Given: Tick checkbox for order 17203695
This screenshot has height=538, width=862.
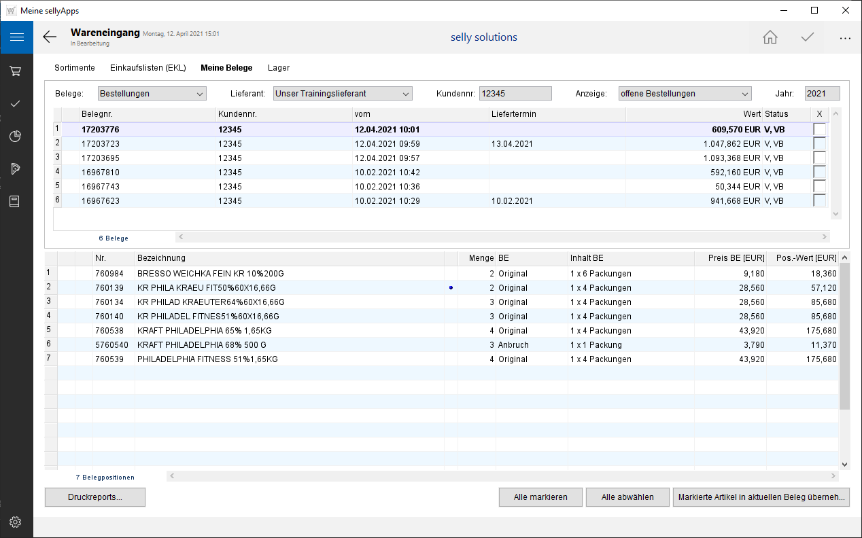Looking at the screenshot, I should (820, 158).
